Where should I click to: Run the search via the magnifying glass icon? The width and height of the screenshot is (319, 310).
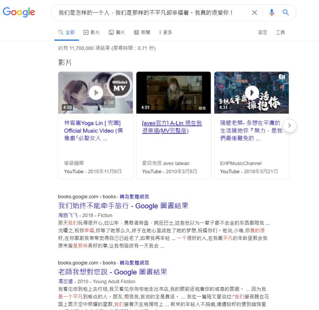[x=285, y=12]
